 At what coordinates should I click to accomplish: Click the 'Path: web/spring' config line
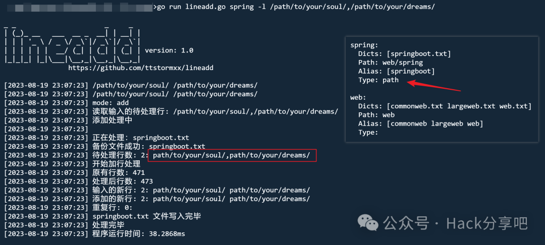point(390,63)
